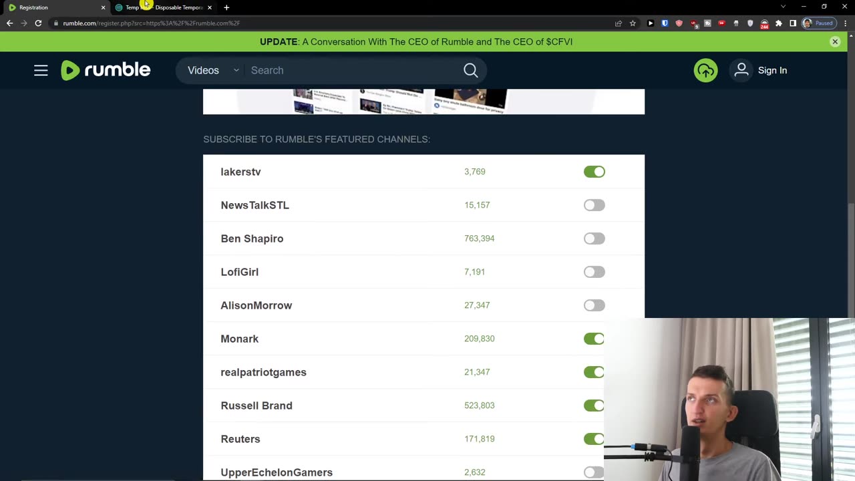Open the hamburger menu next to Rumble logo
This screenshot has height=481, width=855.
(41, 70)
